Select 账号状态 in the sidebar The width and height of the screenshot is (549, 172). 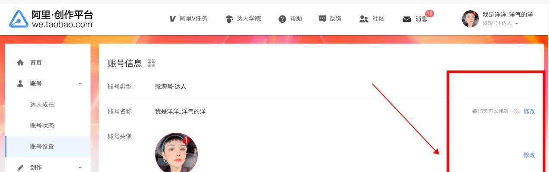pyautogui.click(x=42, y=126)
